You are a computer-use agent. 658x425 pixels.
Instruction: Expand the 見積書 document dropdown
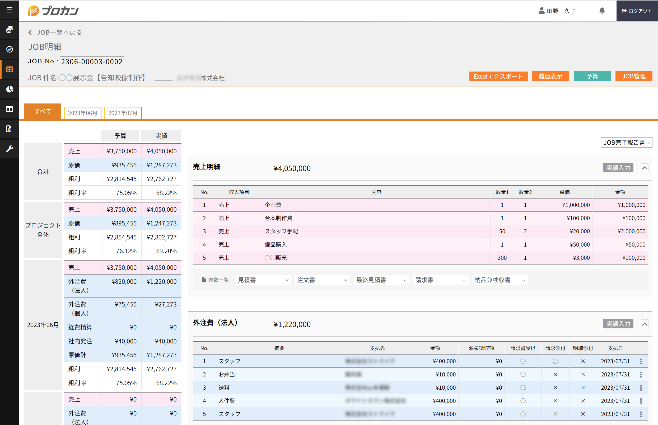[x=263, y=280]
